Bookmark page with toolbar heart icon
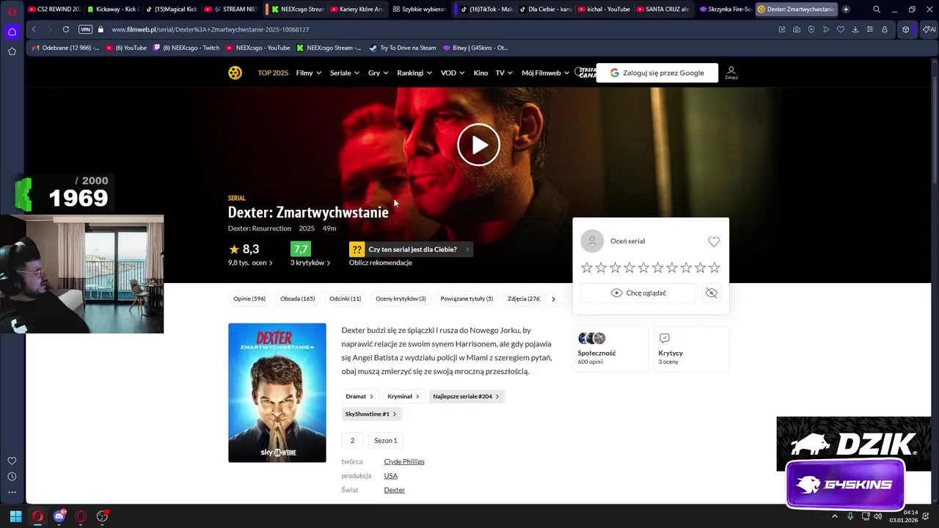The image size is (939, 528). pyautogui.click(x=841, y=29)
